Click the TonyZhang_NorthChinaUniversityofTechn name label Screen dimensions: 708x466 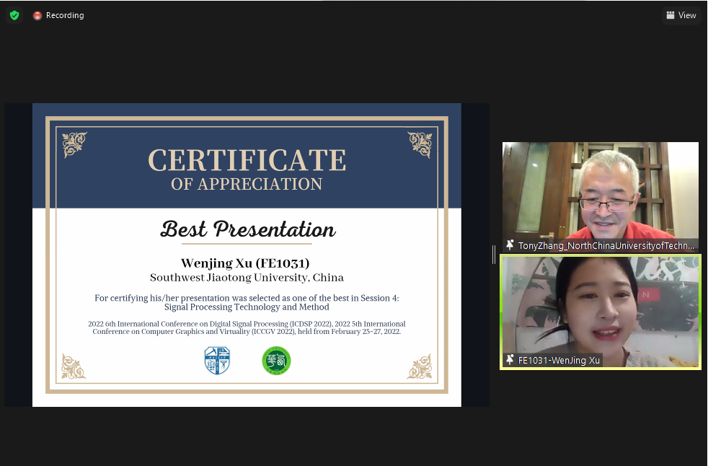[606, 245]
